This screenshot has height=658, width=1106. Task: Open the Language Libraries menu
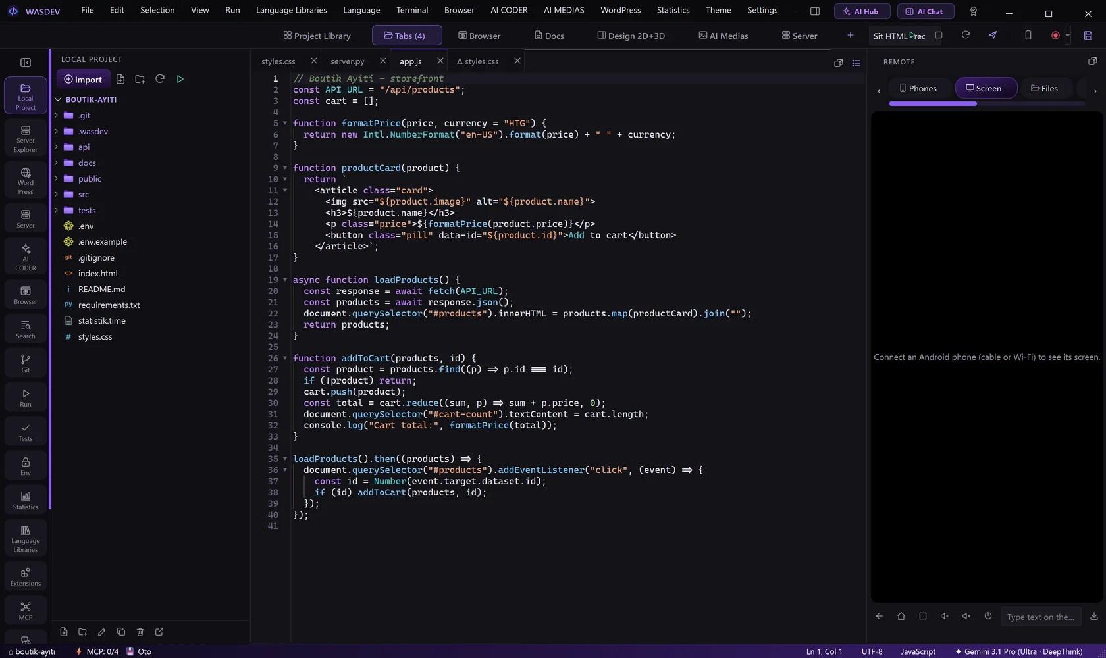coord(291,10)
